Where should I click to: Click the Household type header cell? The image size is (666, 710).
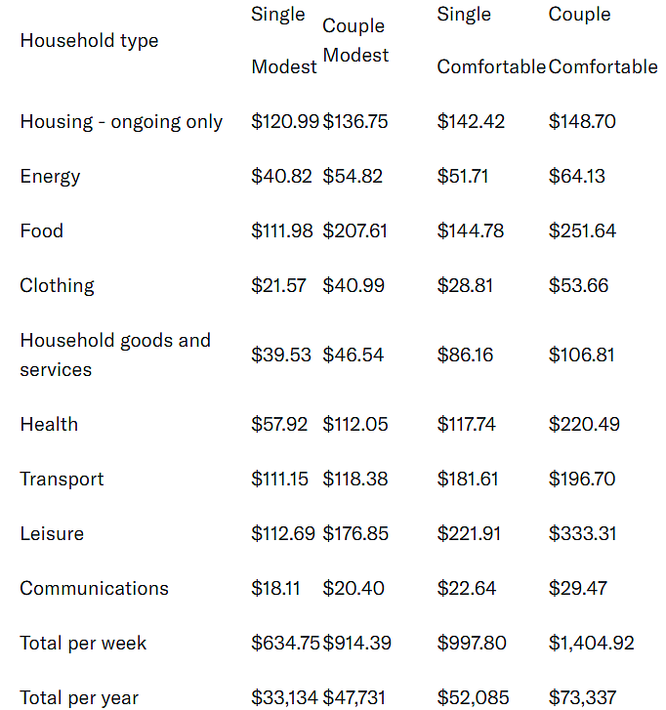point(89,41)
